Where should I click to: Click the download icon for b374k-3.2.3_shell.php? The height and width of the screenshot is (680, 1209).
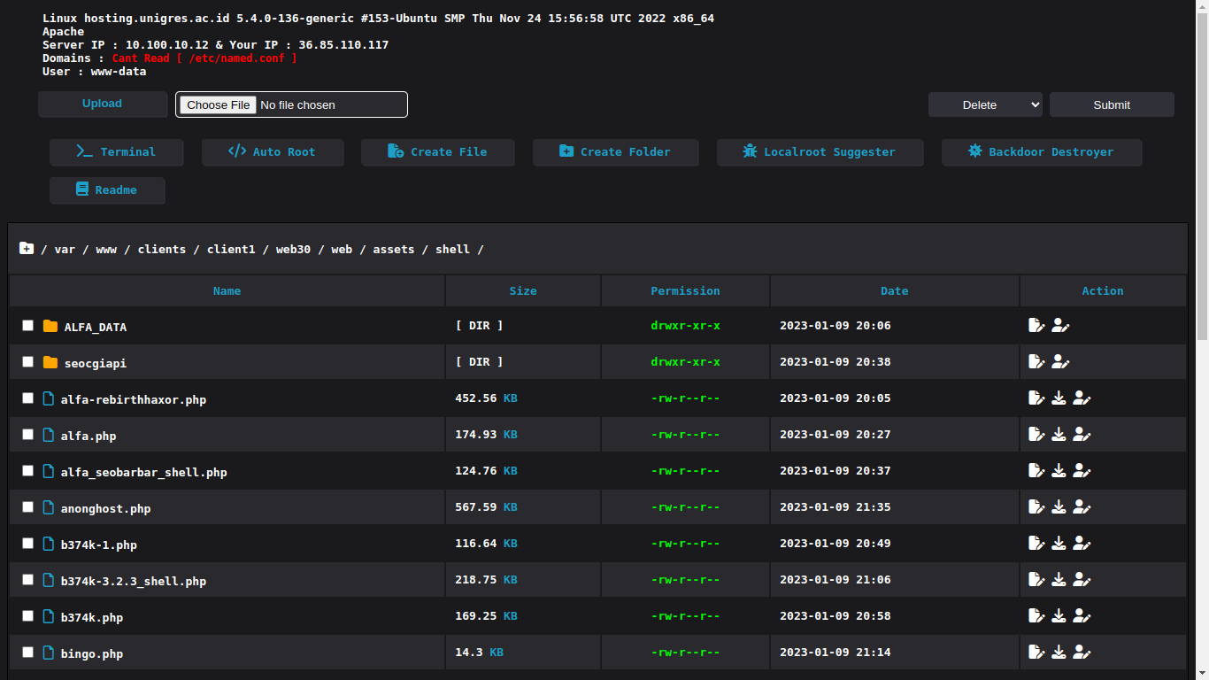pyautogui.click(x=1059, y=580)
